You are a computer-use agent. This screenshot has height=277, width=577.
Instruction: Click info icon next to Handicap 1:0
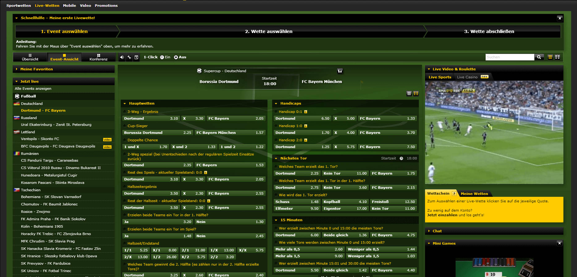click(x=305, y=126)
